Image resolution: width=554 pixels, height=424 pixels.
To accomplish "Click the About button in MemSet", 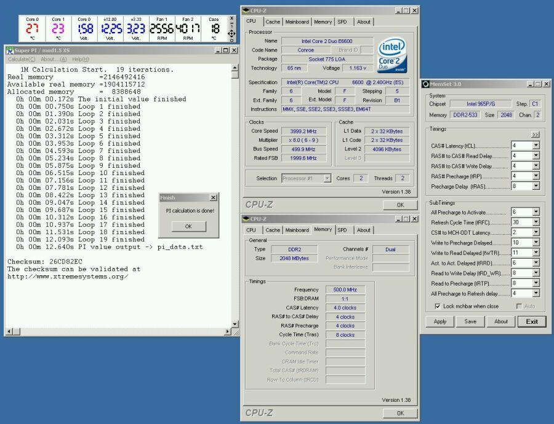I will [x=501, y=321].
